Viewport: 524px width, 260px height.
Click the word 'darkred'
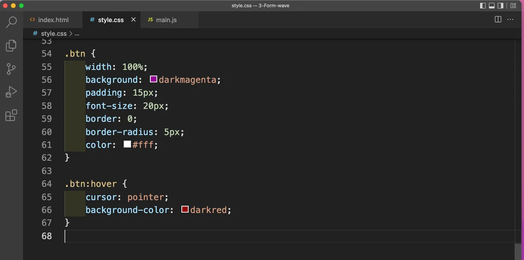coord(208,210)
